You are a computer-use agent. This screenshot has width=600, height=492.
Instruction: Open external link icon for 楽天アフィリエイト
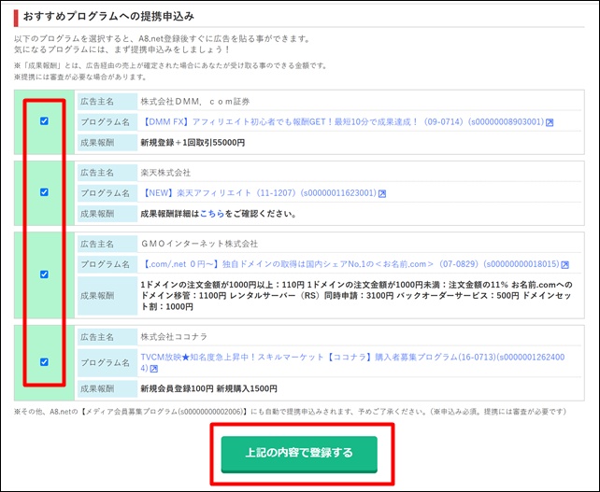(382, 193)
